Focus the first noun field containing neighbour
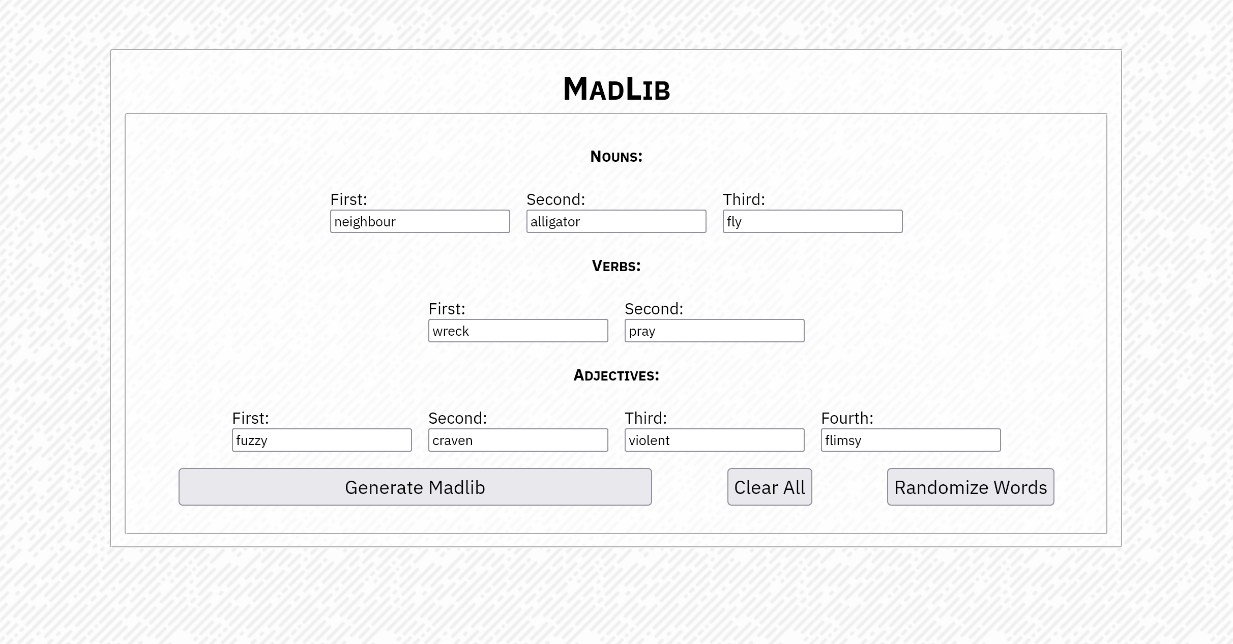 [x=420, y=221]
